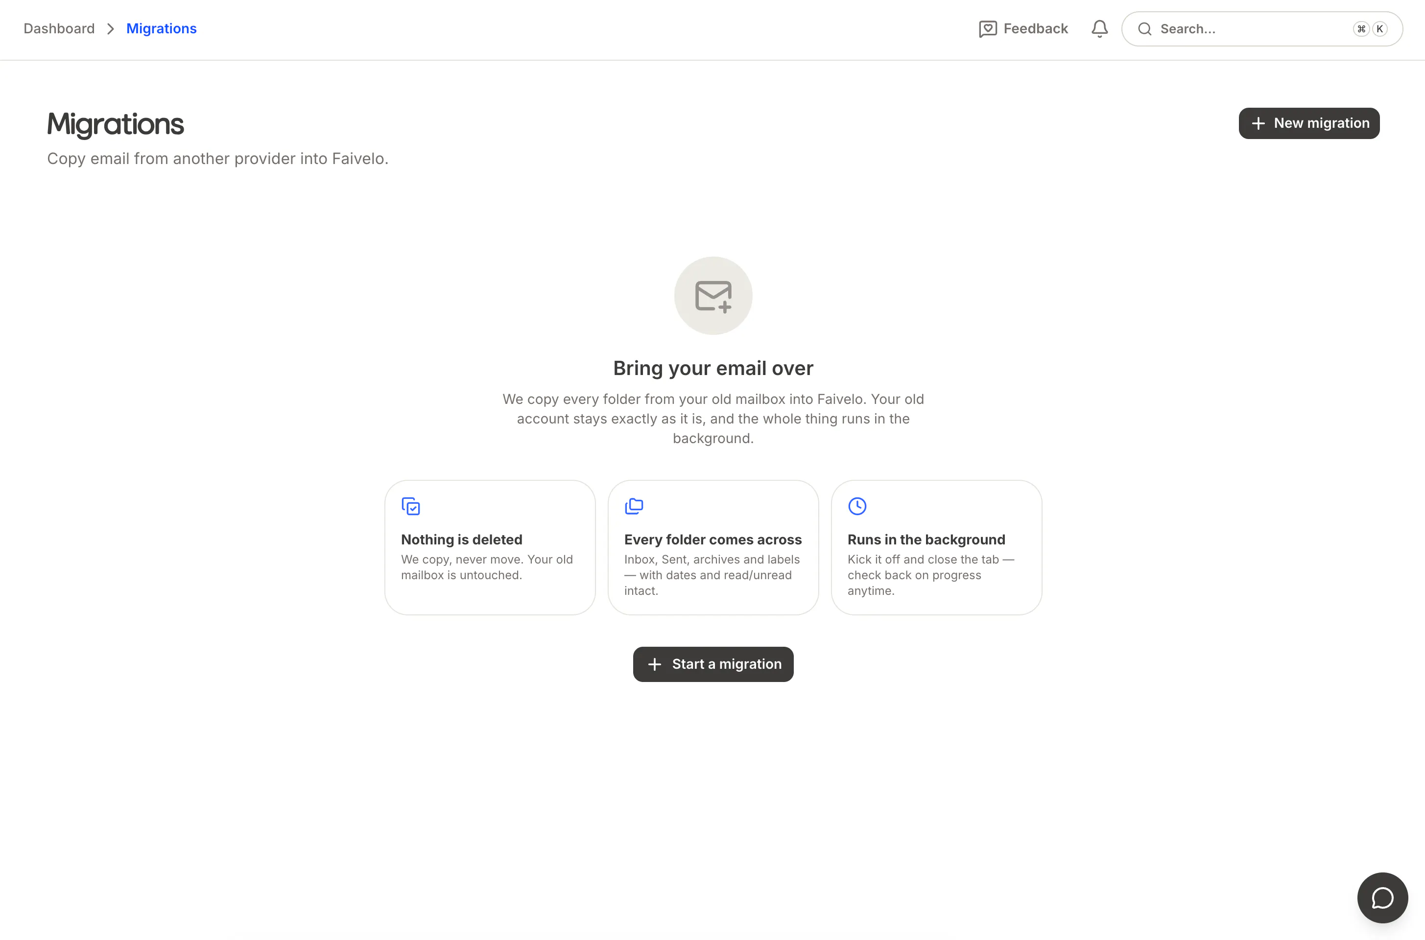The height and width of the screenshot is (940, 1425).
Task: Click the Every folder comes across card title
Action: (713, 540)
